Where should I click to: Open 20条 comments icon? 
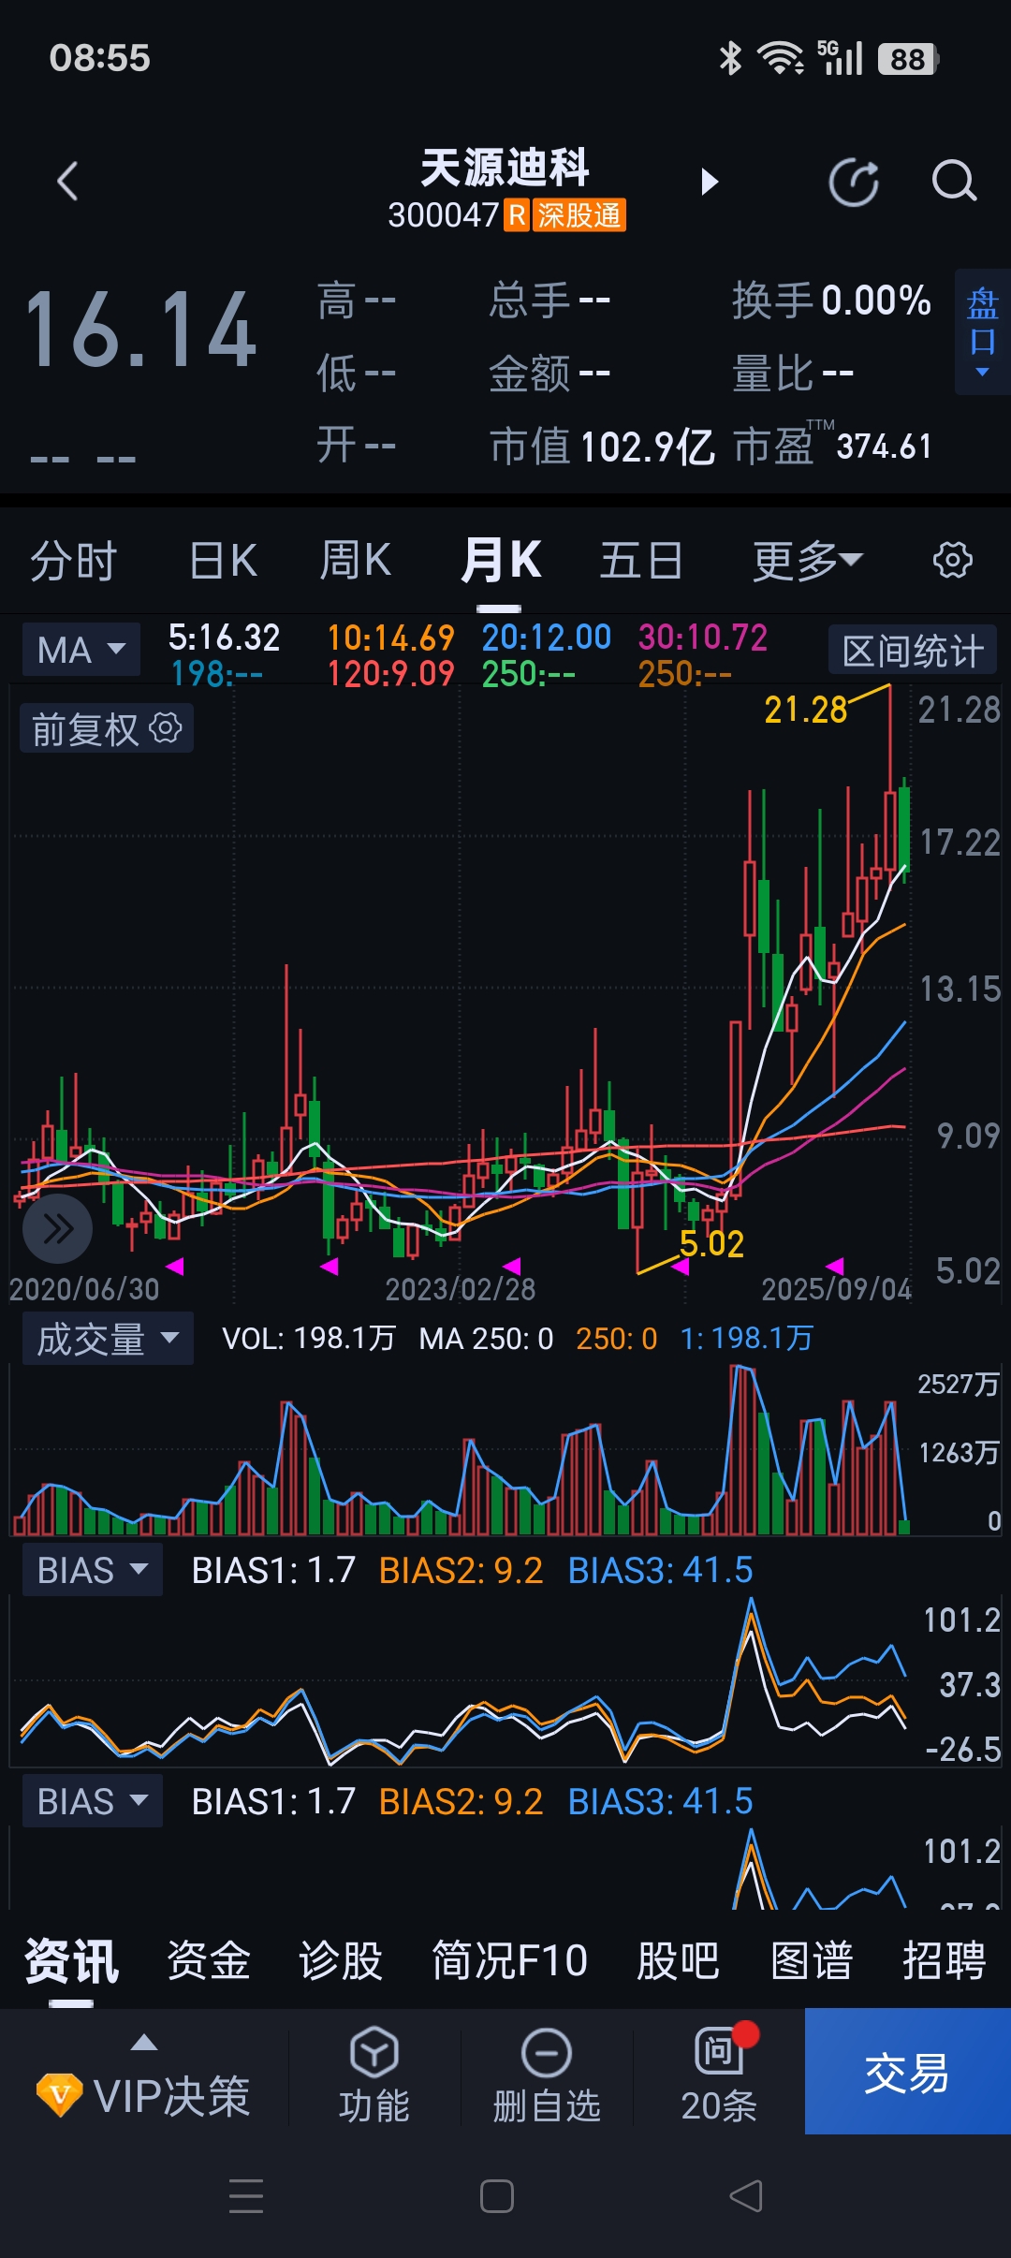pyautogui.click(x=719, y=2075)
